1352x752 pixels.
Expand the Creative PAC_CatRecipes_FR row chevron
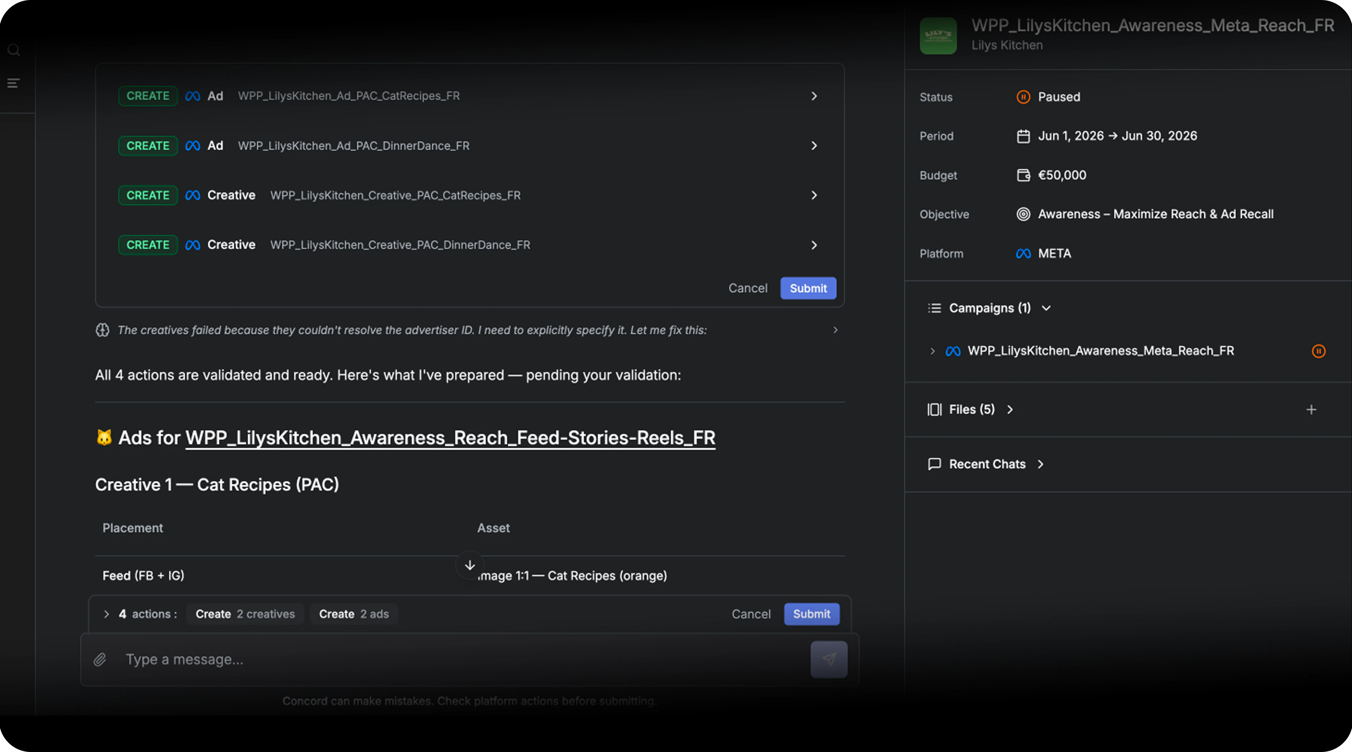[x=814, y=196]
